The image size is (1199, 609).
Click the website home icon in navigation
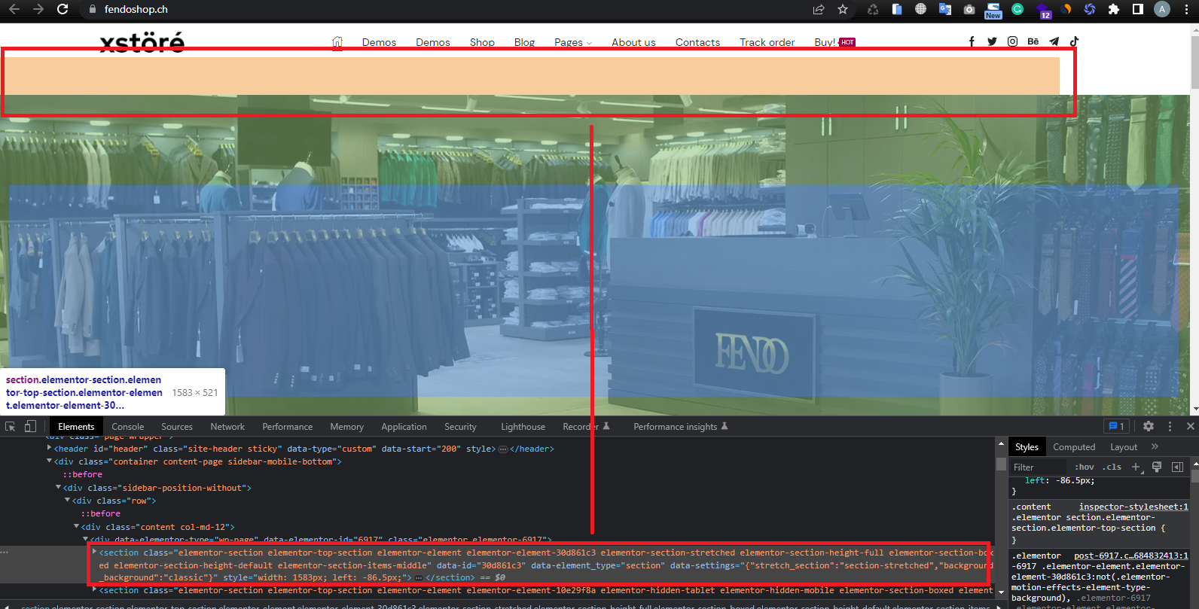[x=337, y=42]
